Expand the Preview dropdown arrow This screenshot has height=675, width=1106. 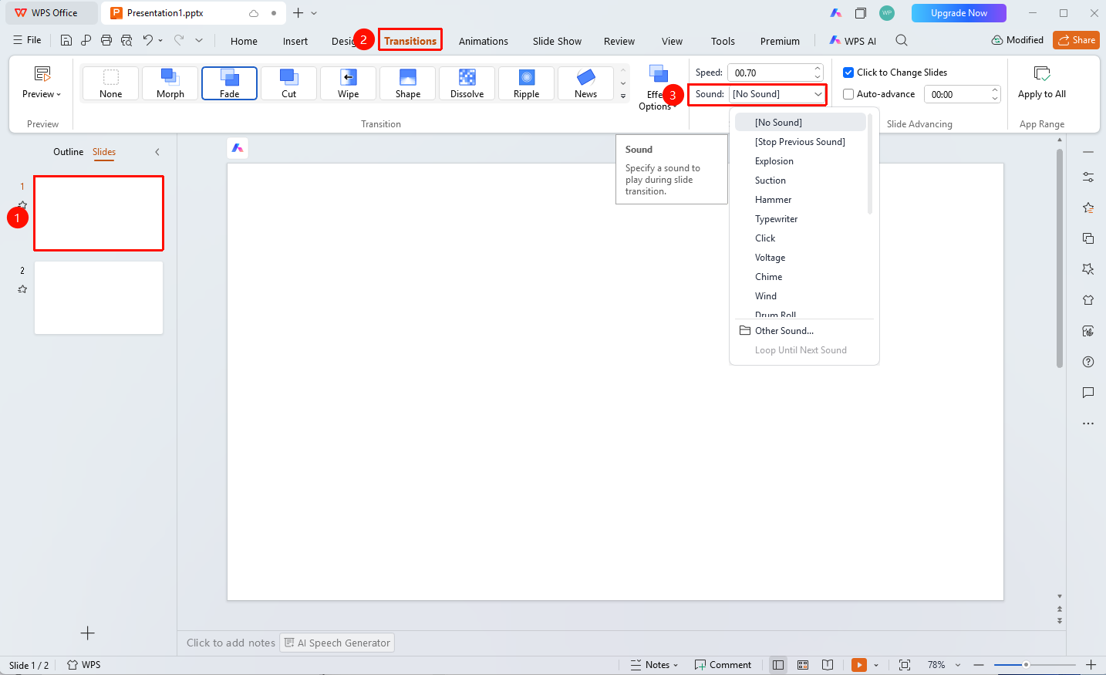[59, 95]
